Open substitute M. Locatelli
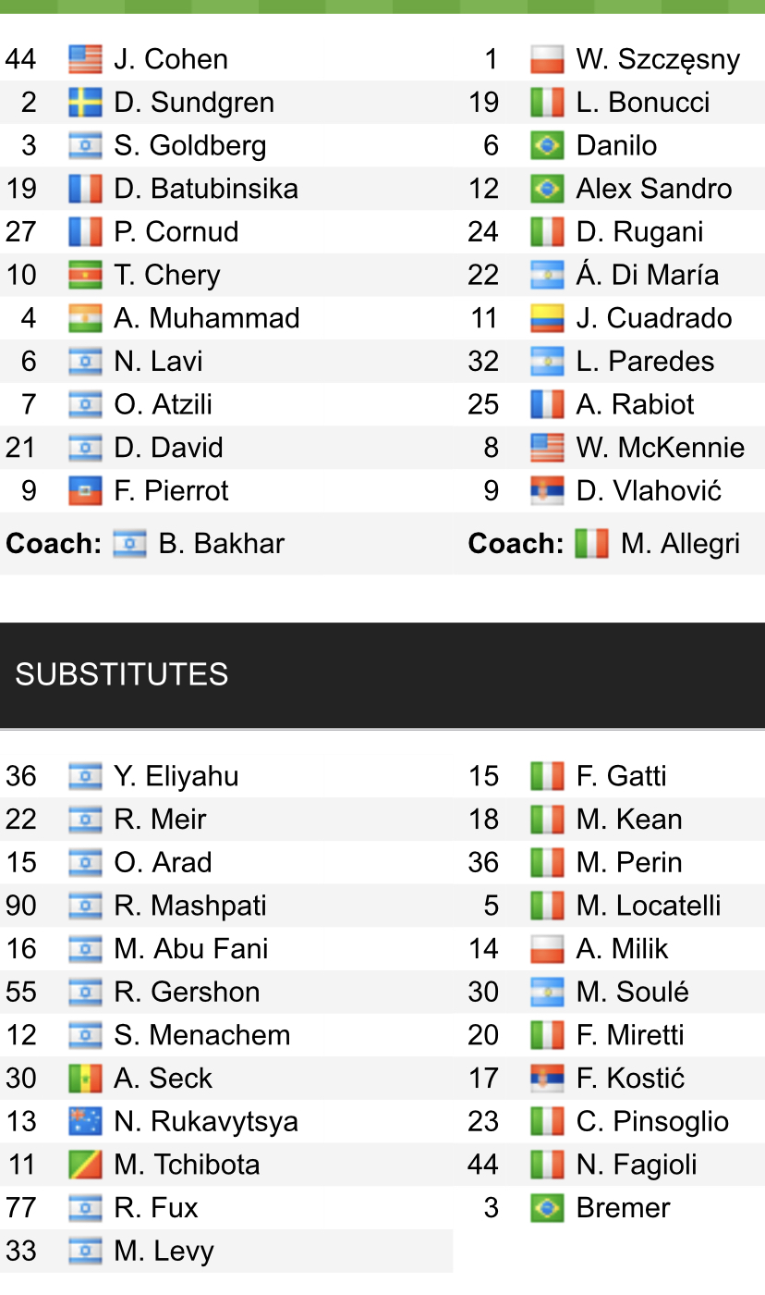The width and height of the screenshot is (765, 1295). pos(648,906)
